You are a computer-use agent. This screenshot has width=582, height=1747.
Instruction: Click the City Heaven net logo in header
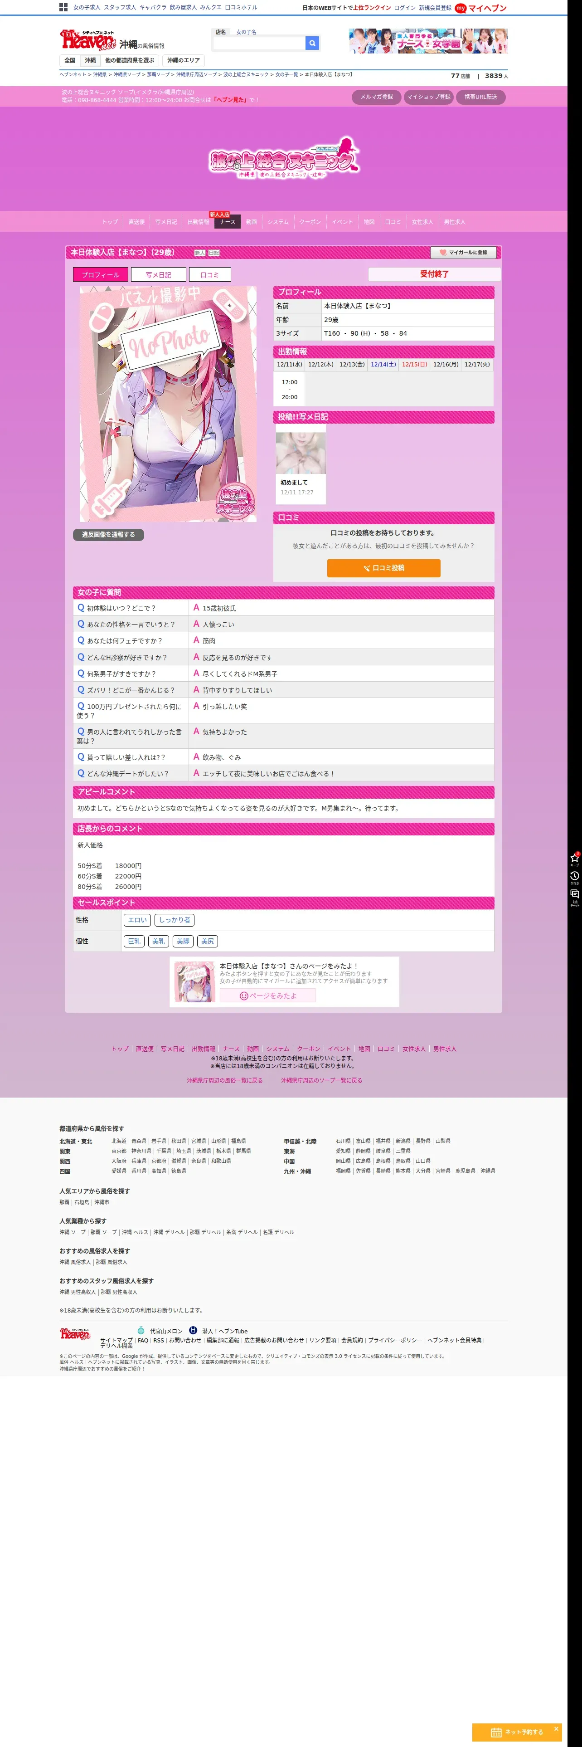tap(88, 41)
